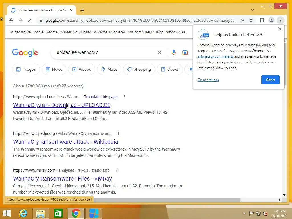Launch Internet Explorer from taskbar
This screenshot has width=292, height=219.
pos(23,213)
